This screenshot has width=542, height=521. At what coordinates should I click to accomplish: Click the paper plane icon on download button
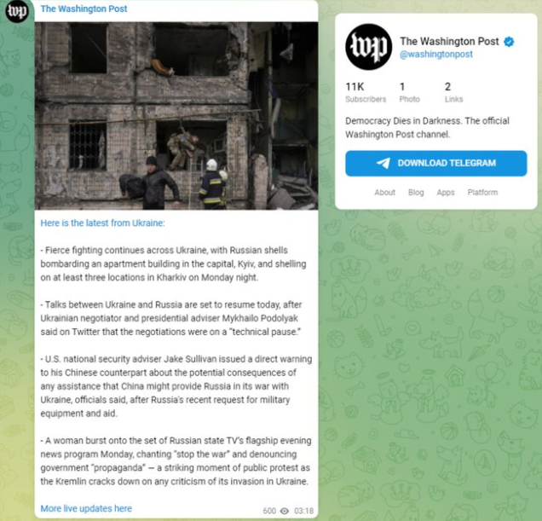(383, 163)
